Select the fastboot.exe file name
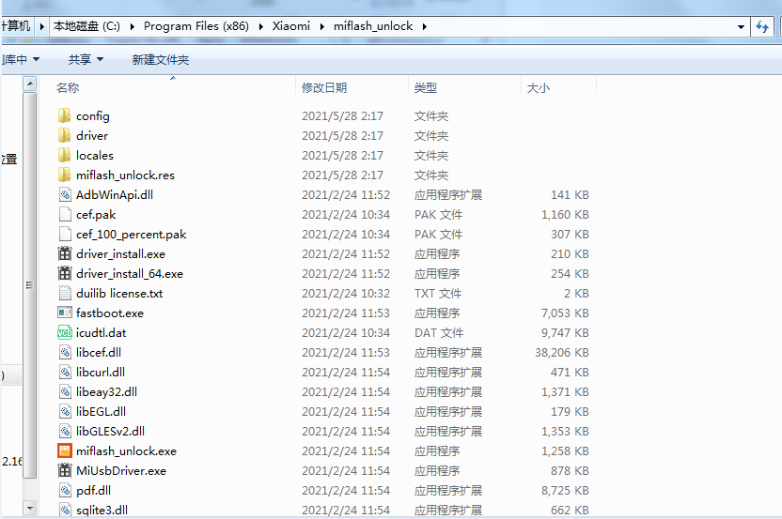Screen dimensions: 782x519 pos(110,313)
